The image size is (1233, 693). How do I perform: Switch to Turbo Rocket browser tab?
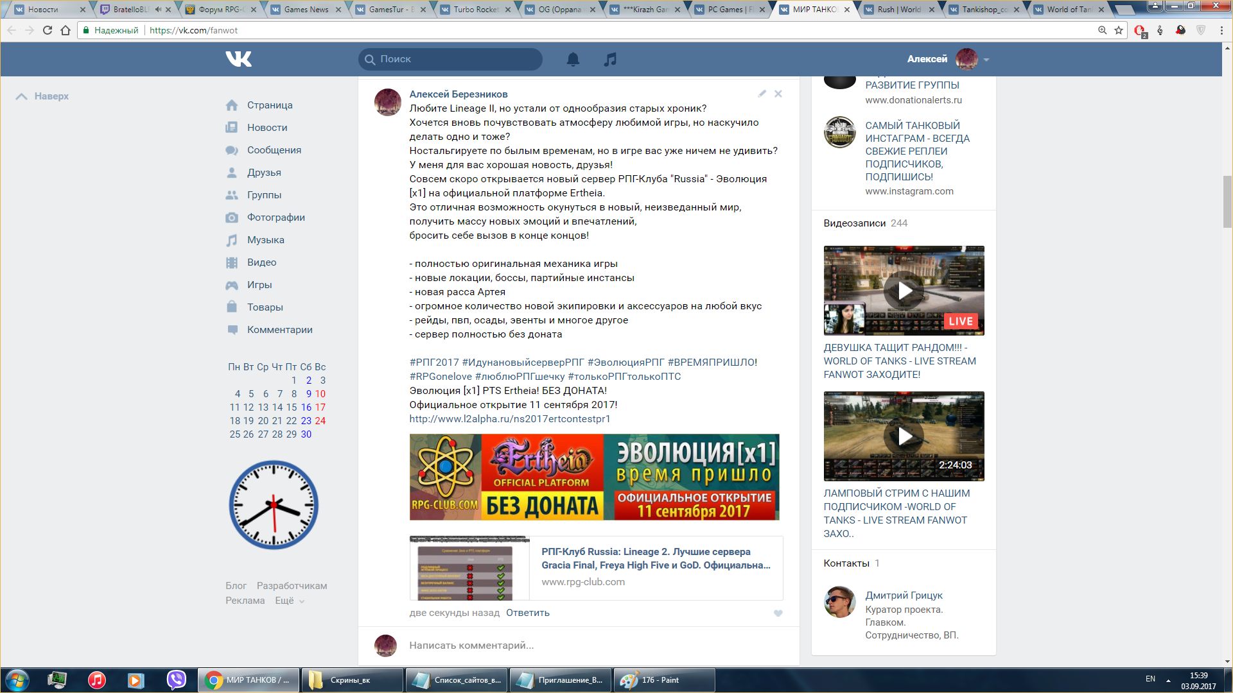coord(476,10)
